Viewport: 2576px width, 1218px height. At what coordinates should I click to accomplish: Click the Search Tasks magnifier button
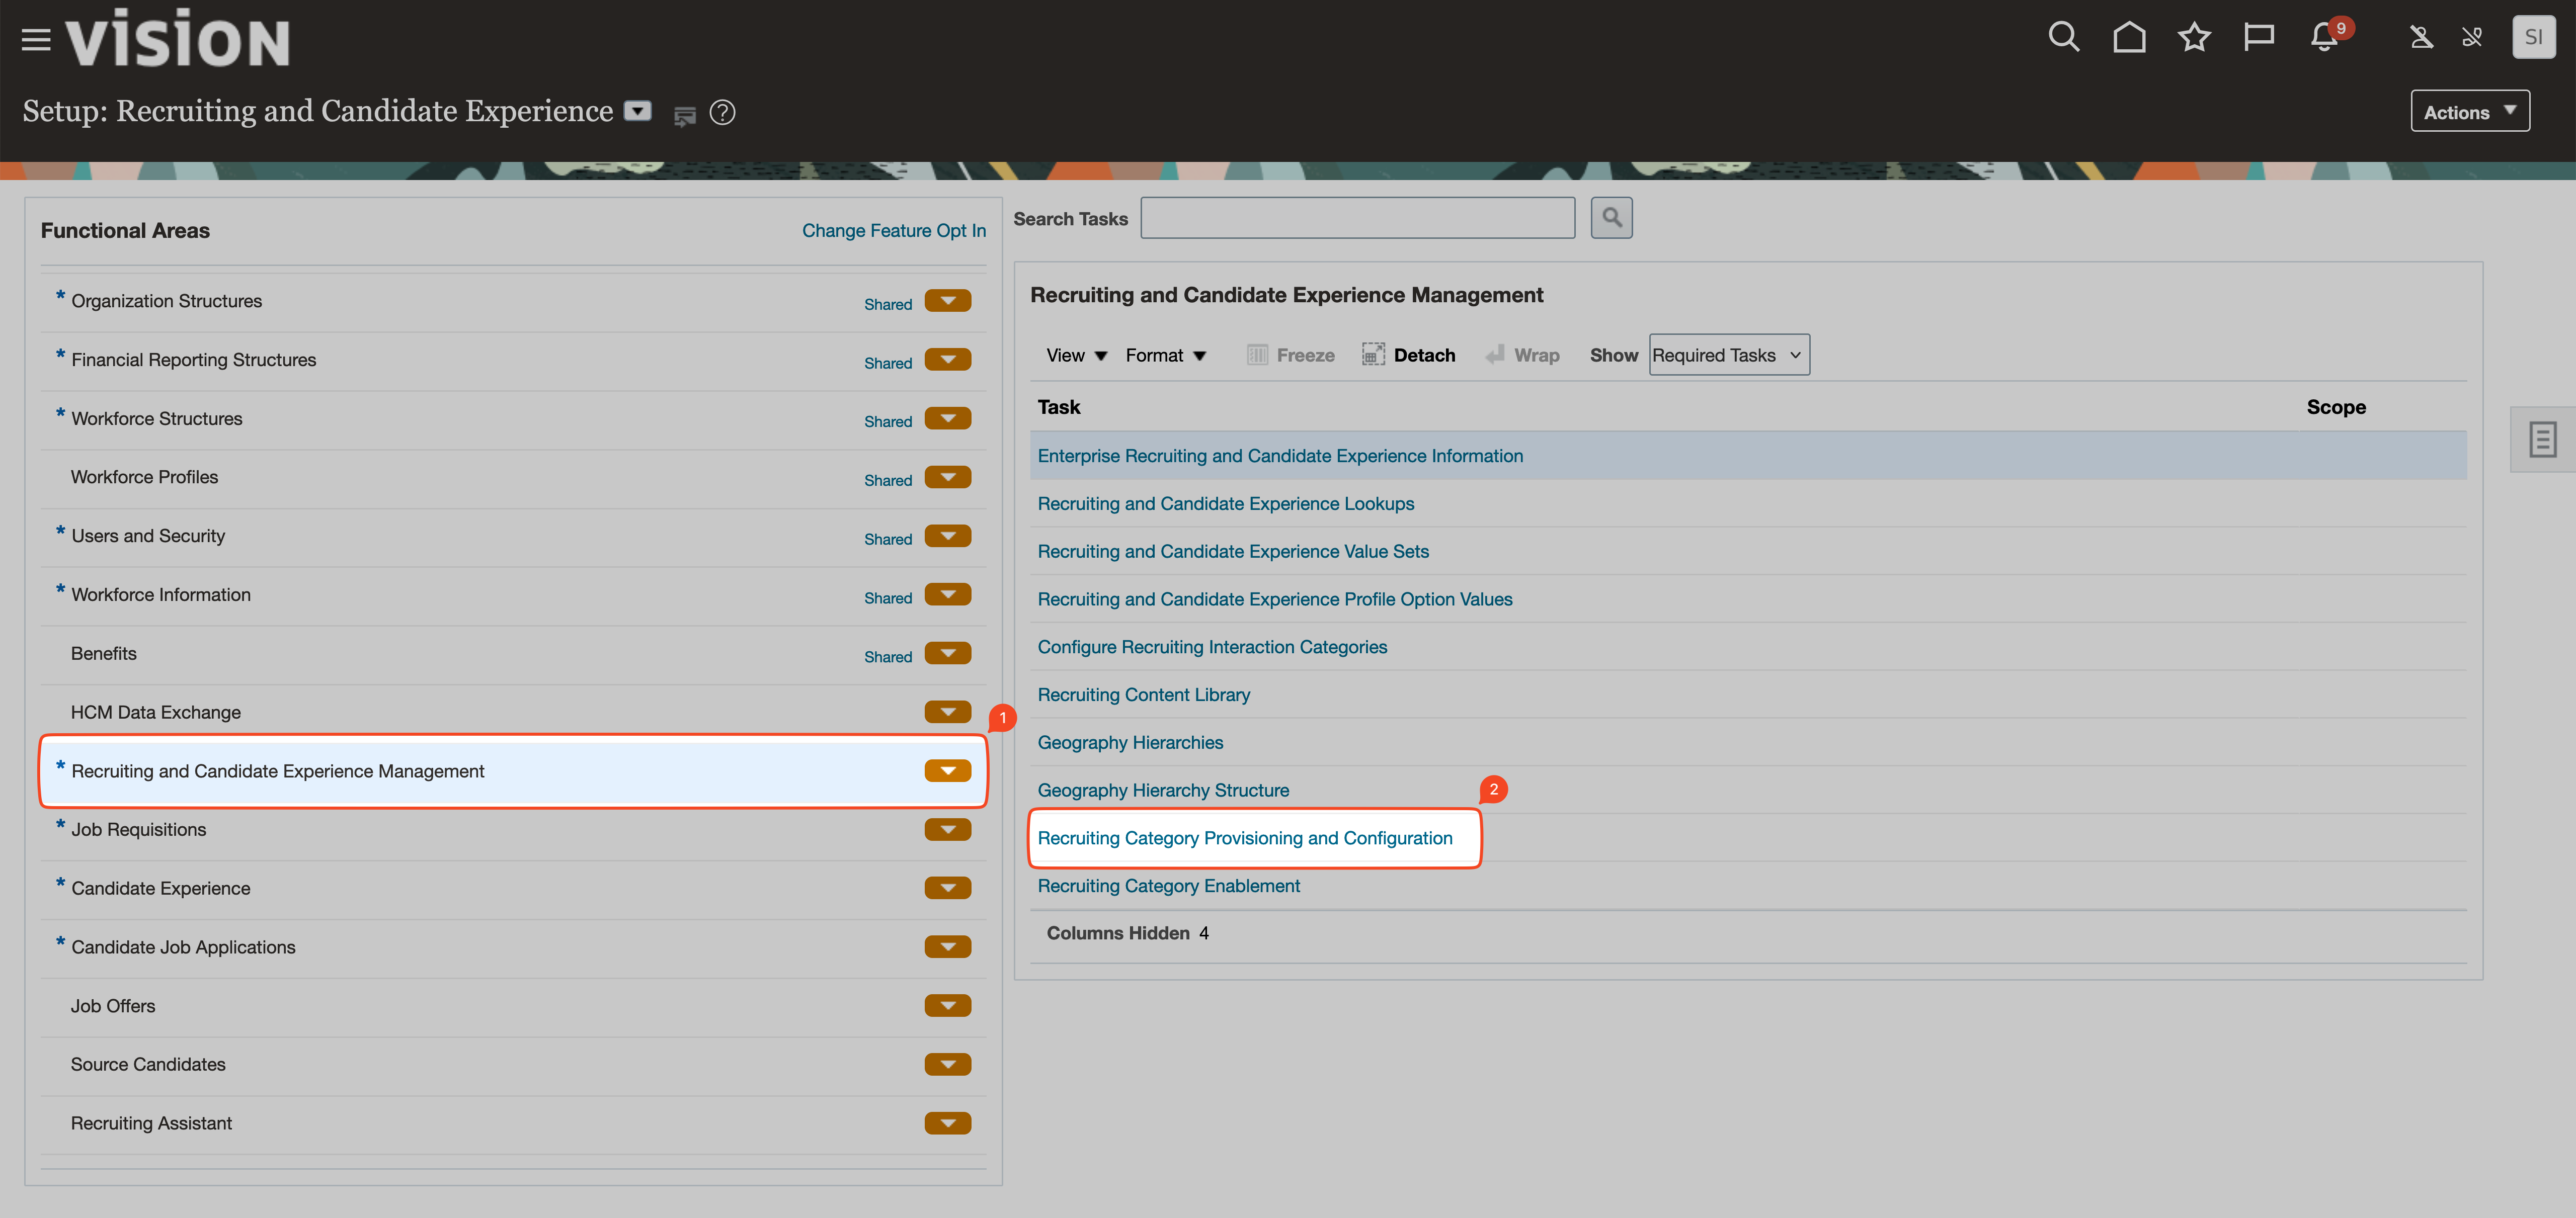click(x=1611, y=218)
